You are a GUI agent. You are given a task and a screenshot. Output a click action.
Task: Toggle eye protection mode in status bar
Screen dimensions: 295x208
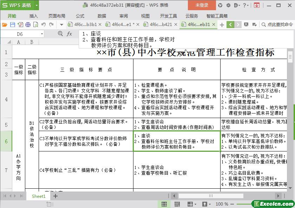(x=204, y=204)
